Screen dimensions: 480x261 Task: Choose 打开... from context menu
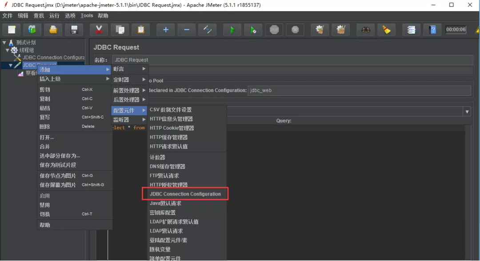click(74, 137)
